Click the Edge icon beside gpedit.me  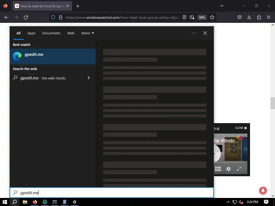[17, 56]
